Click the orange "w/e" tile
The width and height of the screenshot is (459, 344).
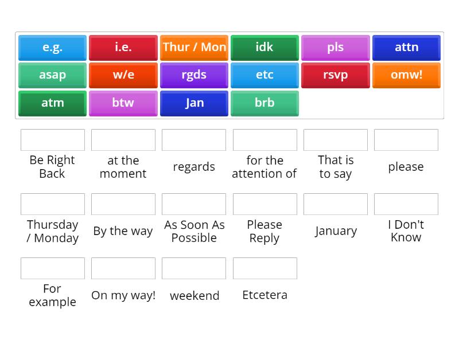coord(123,75)
